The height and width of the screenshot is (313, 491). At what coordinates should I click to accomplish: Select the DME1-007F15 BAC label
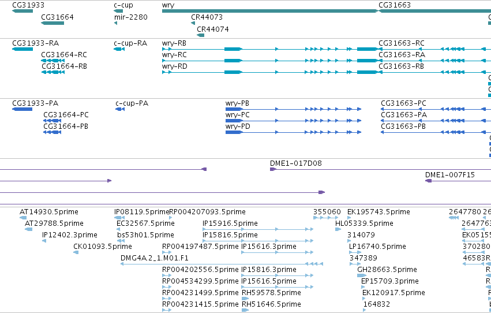coord(450,175)
